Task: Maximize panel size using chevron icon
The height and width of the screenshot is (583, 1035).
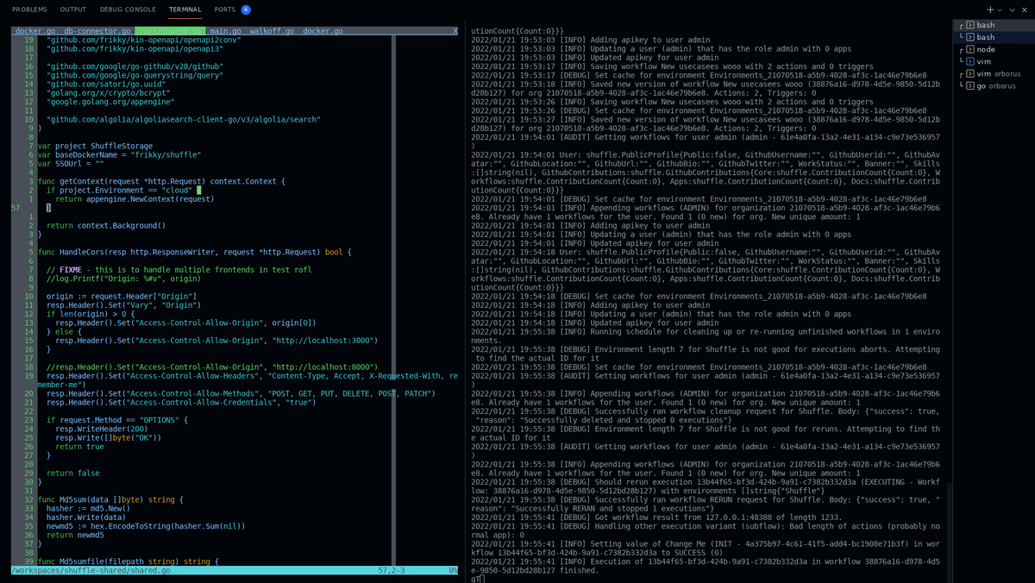Action: [1012, 9]
